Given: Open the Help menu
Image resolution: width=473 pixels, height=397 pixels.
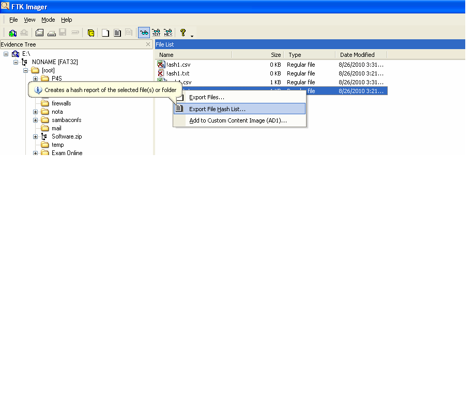Looking at the screenshot, I should tap(67, 20).
